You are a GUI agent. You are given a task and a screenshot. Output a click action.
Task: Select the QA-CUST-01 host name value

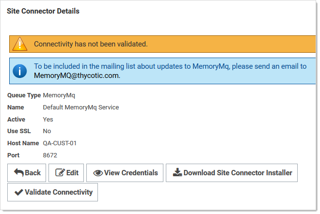click(60, 143)
